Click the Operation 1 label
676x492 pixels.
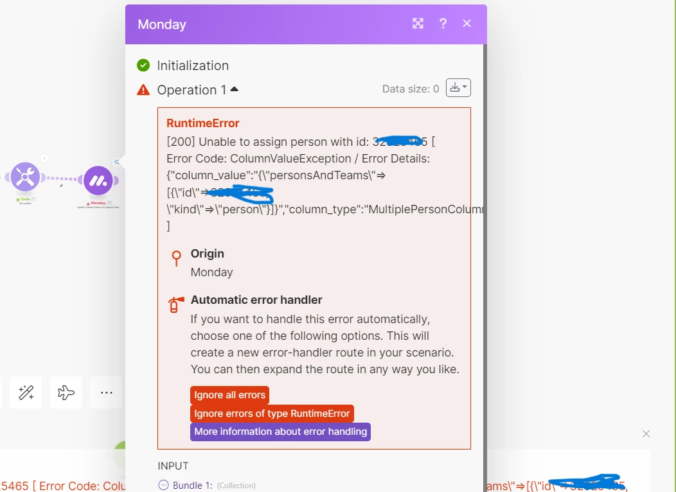[191, 90]
